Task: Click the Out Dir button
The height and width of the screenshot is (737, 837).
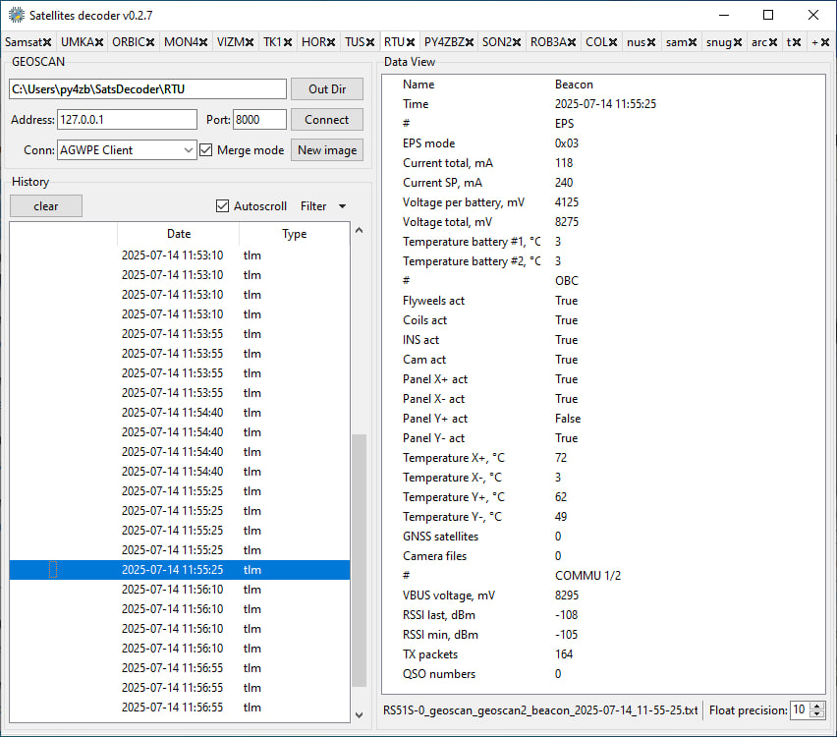Action: coord(327,89)
